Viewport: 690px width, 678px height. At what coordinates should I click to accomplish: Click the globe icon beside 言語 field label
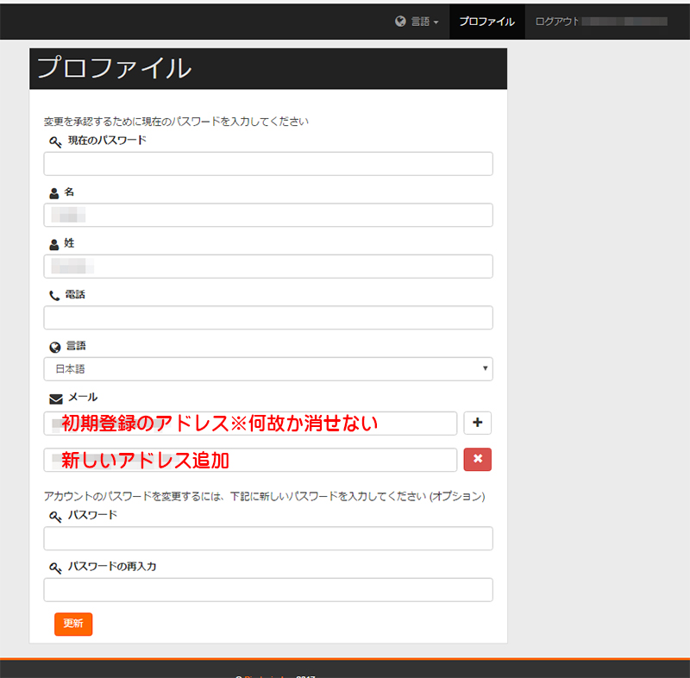click(55, 347)
